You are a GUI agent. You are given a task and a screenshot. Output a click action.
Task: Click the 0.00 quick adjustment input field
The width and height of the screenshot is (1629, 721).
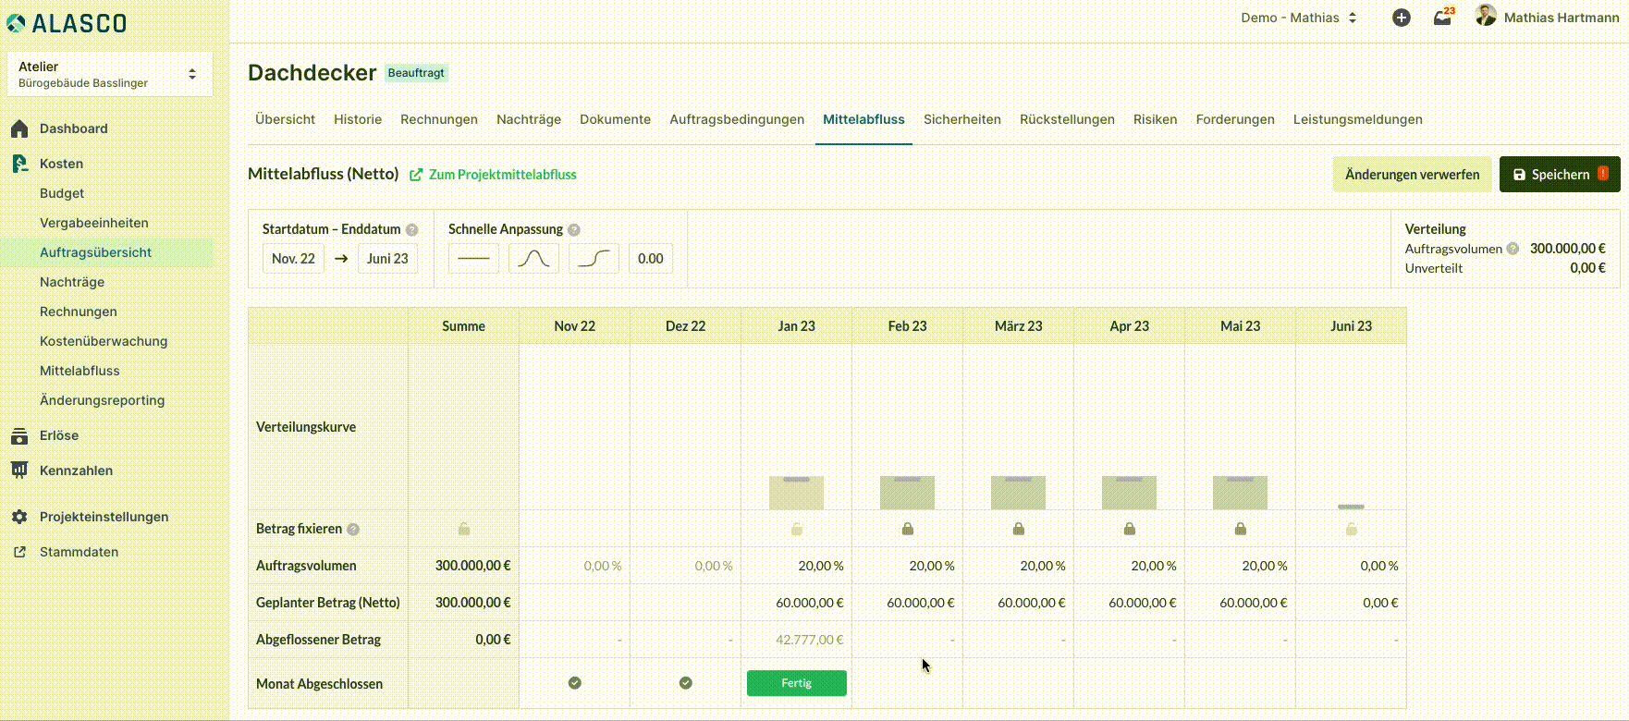651,259
